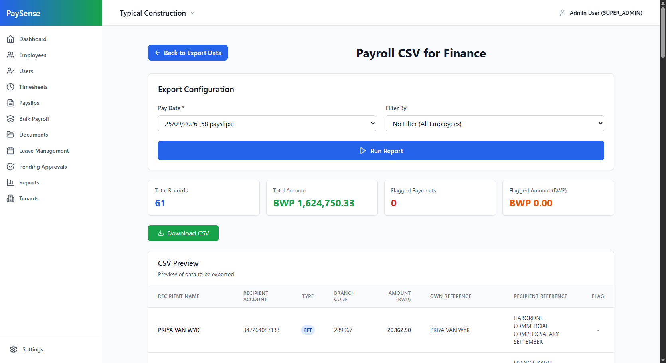Click the Payroll CSV for Finance title
The width and height of the screenshot is (666, 363).
pyautogui.click(x=421, y=53)
